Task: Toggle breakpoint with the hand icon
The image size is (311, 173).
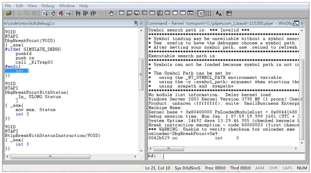Action: (x=111, y=13)
